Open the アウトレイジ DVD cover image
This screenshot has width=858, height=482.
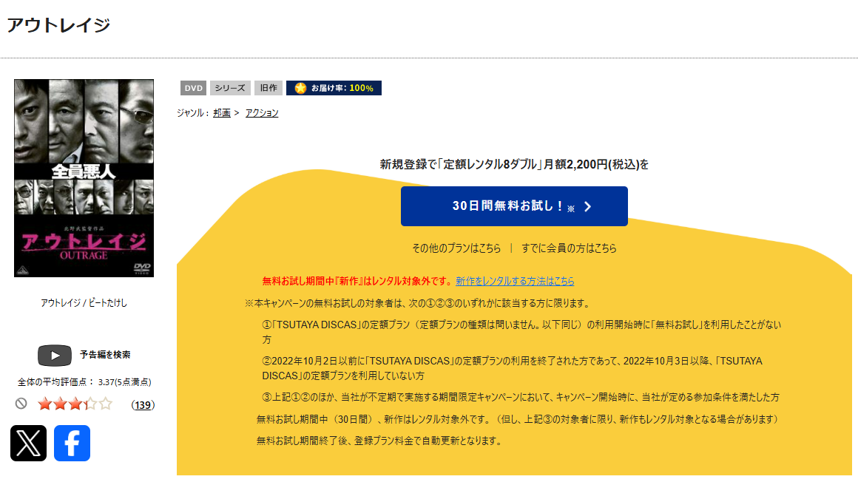84,178
